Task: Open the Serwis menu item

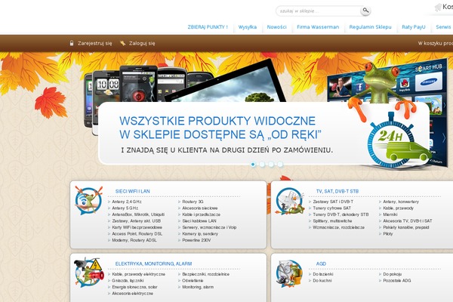Action: (x=443, y=27)
